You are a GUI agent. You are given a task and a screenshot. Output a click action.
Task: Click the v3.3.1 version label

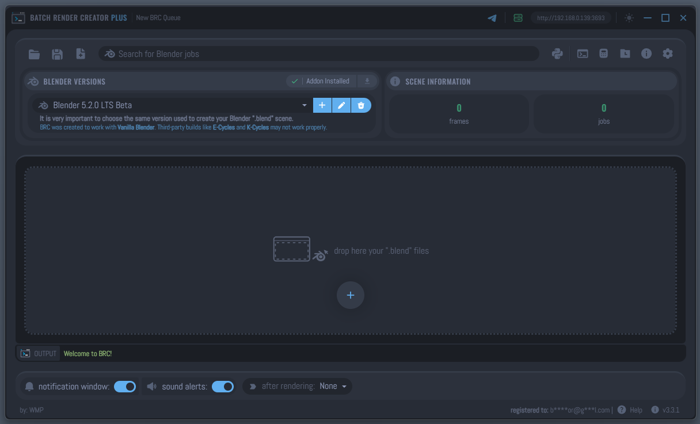click(x=671, y=410)
